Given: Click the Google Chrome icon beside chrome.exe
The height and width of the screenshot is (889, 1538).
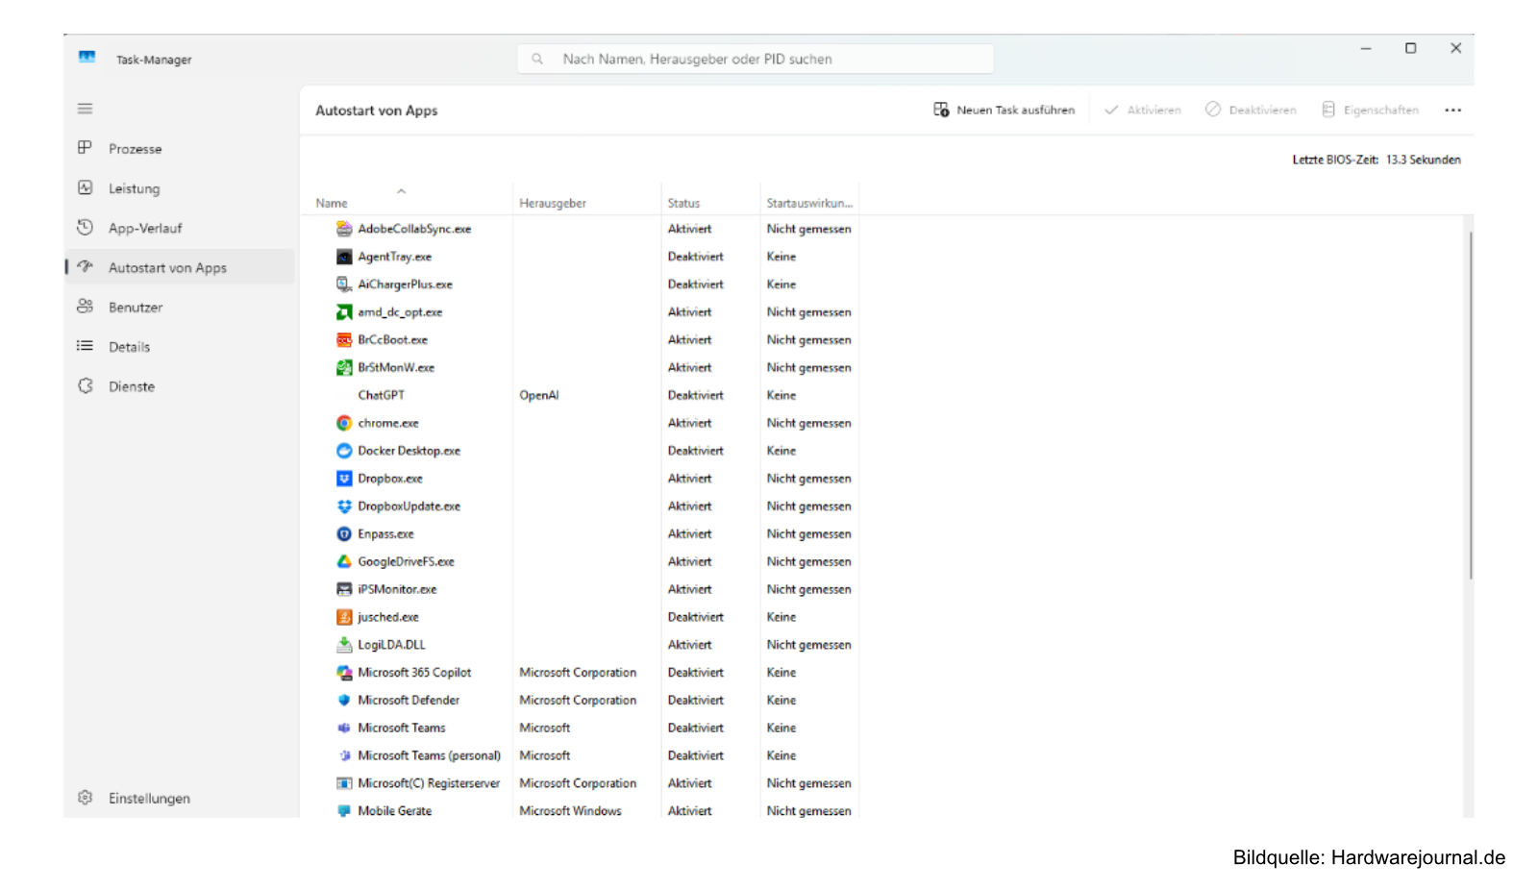Looking at the screenshot, I should point(344,422).
